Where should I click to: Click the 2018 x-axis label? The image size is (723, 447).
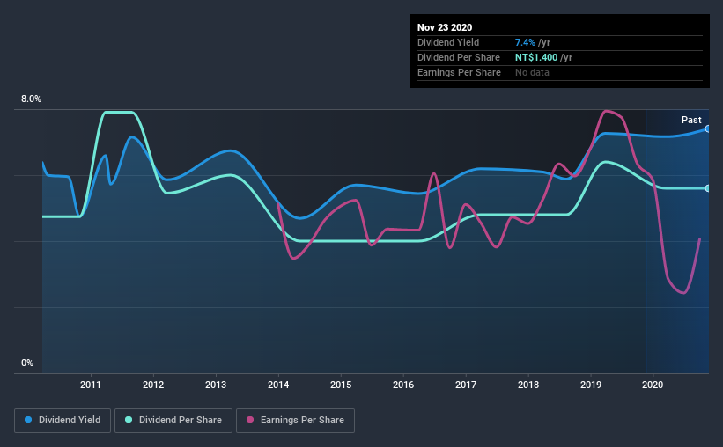pyautogui.click(x=528, y=385)
